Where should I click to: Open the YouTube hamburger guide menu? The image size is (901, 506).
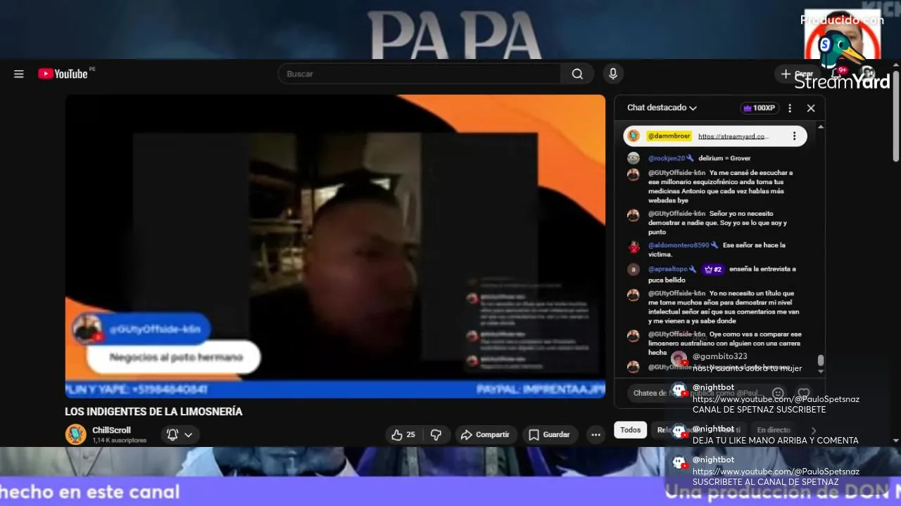coord(19,74)
